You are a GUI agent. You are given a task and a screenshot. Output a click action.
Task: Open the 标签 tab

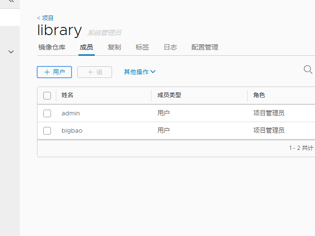point(142,48)
